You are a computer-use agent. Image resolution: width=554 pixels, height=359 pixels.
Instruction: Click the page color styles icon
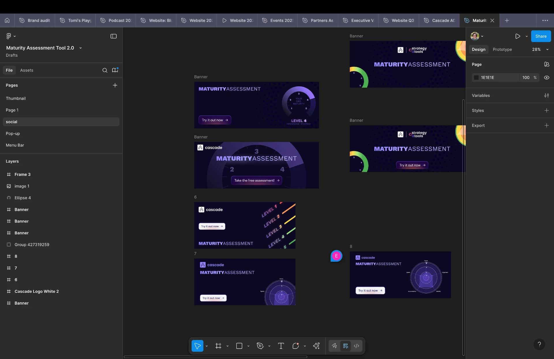pos(546,64)
